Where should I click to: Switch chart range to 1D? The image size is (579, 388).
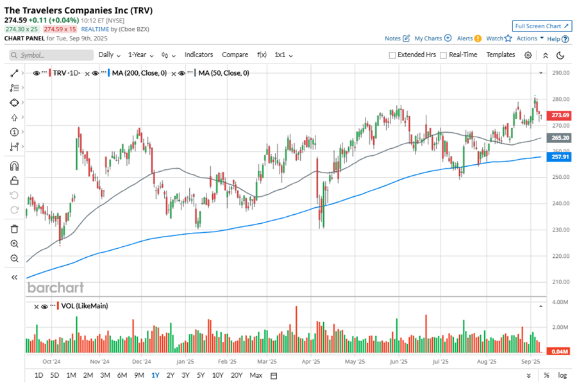[38, 375]
